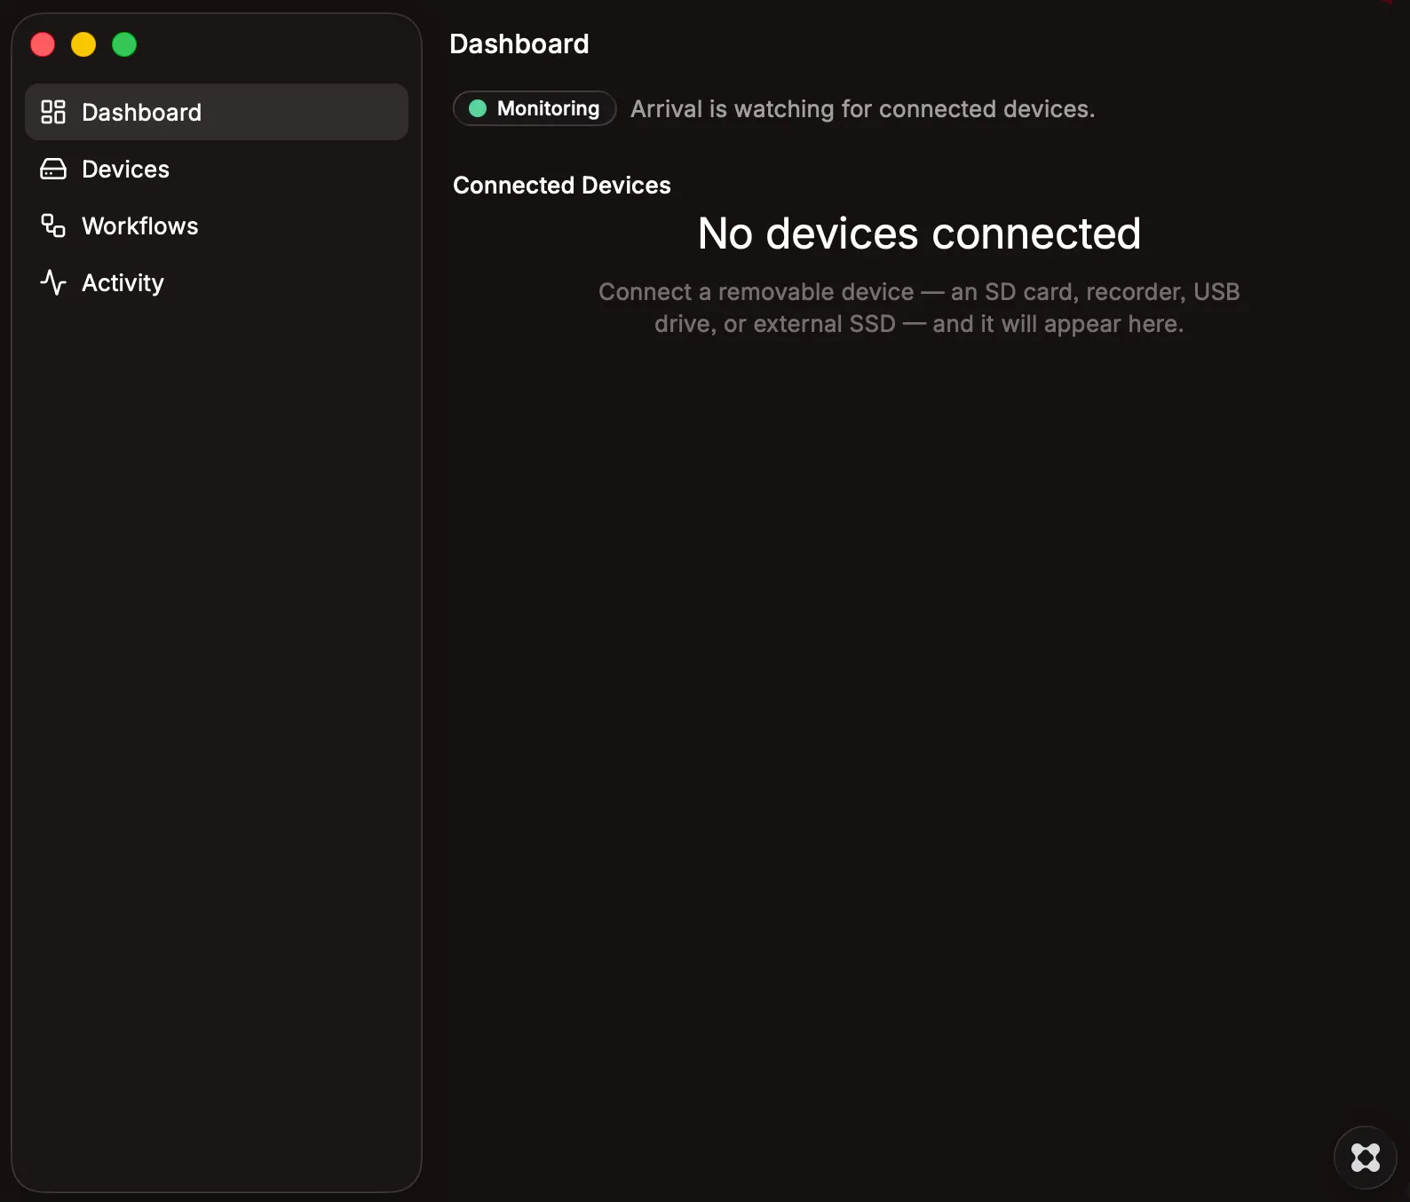The image size is (1410, 1202).
Task: Click the Activity pulse icon in the sidebar
Action: tap(53, 282)
